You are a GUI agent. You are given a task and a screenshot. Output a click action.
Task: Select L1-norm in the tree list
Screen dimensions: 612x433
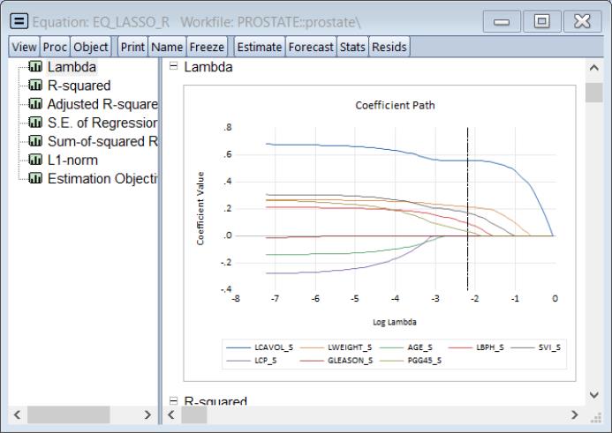tap(71, 160)
